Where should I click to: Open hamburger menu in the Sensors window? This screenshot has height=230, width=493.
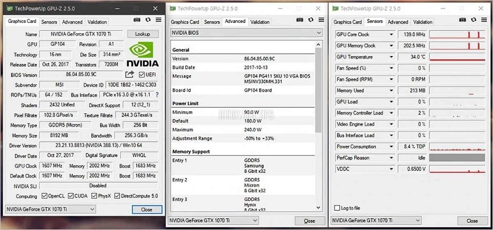484,20
